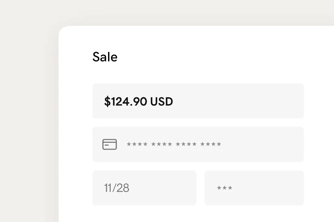Select the three-asterisk CVC placeholder
The width and height of the screenshot is (334, 222).
[x=224, y=188]
